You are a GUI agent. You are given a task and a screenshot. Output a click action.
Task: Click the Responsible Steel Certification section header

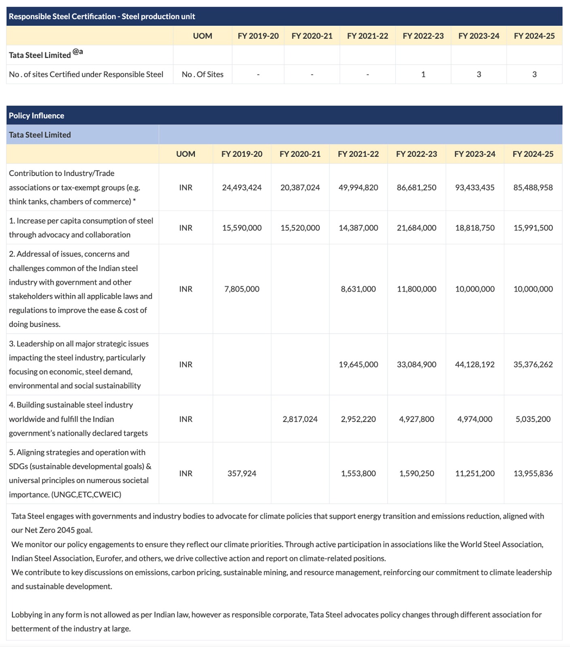102,17
